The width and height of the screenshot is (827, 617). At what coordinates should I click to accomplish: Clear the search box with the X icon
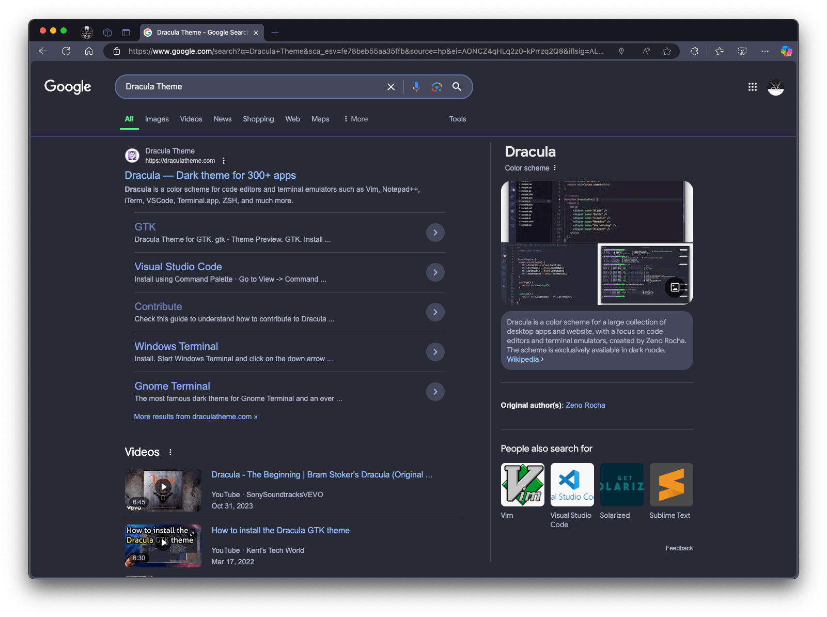(391, 87)
